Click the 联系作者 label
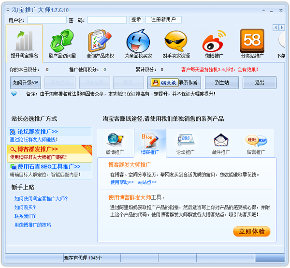The width and height of the screenshot is (290, 268). (188, 83)
